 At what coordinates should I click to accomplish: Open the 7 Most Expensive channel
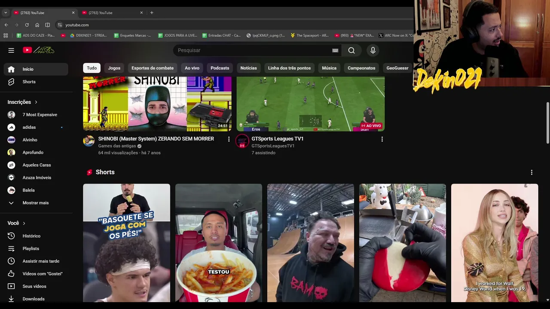36,115
